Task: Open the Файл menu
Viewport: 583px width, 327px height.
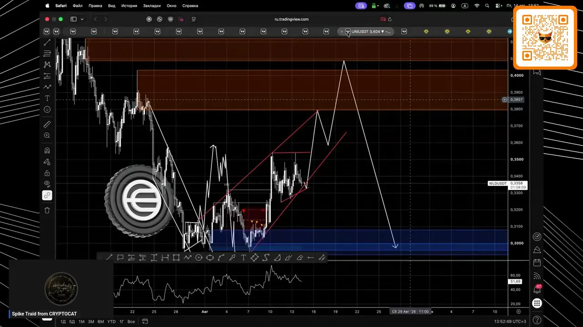Action: 77,6
